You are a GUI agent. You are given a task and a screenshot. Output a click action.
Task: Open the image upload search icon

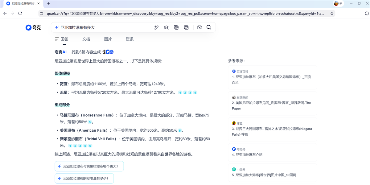(199, 27)
